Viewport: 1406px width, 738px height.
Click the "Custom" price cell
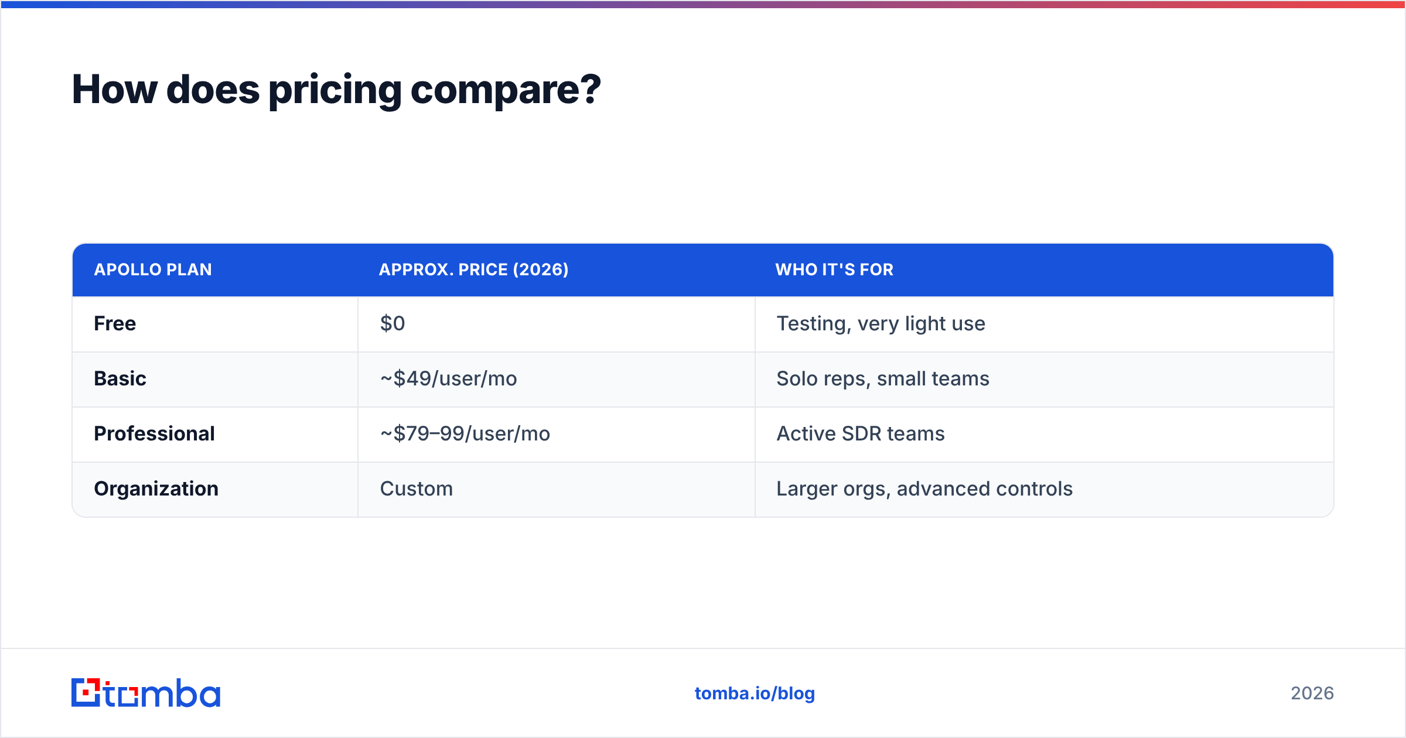[x=557, y=489]
